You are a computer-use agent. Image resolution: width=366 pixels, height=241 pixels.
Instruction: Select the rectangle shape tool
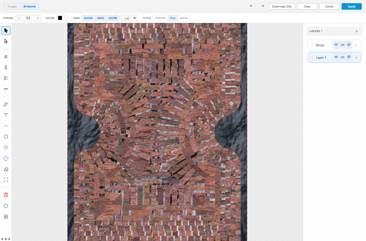tap(6, 137)
